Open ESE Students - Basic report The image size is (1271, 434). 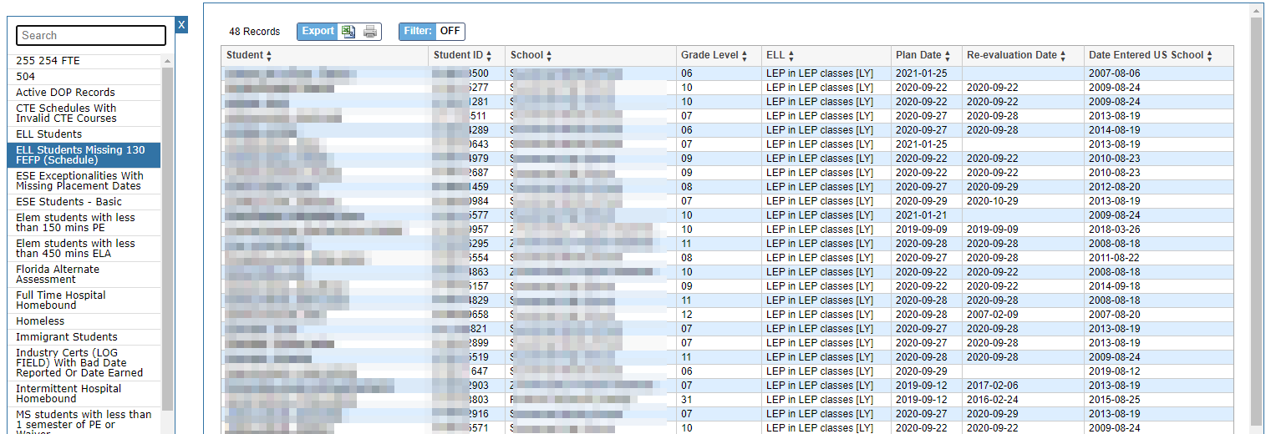click(84, 202)
